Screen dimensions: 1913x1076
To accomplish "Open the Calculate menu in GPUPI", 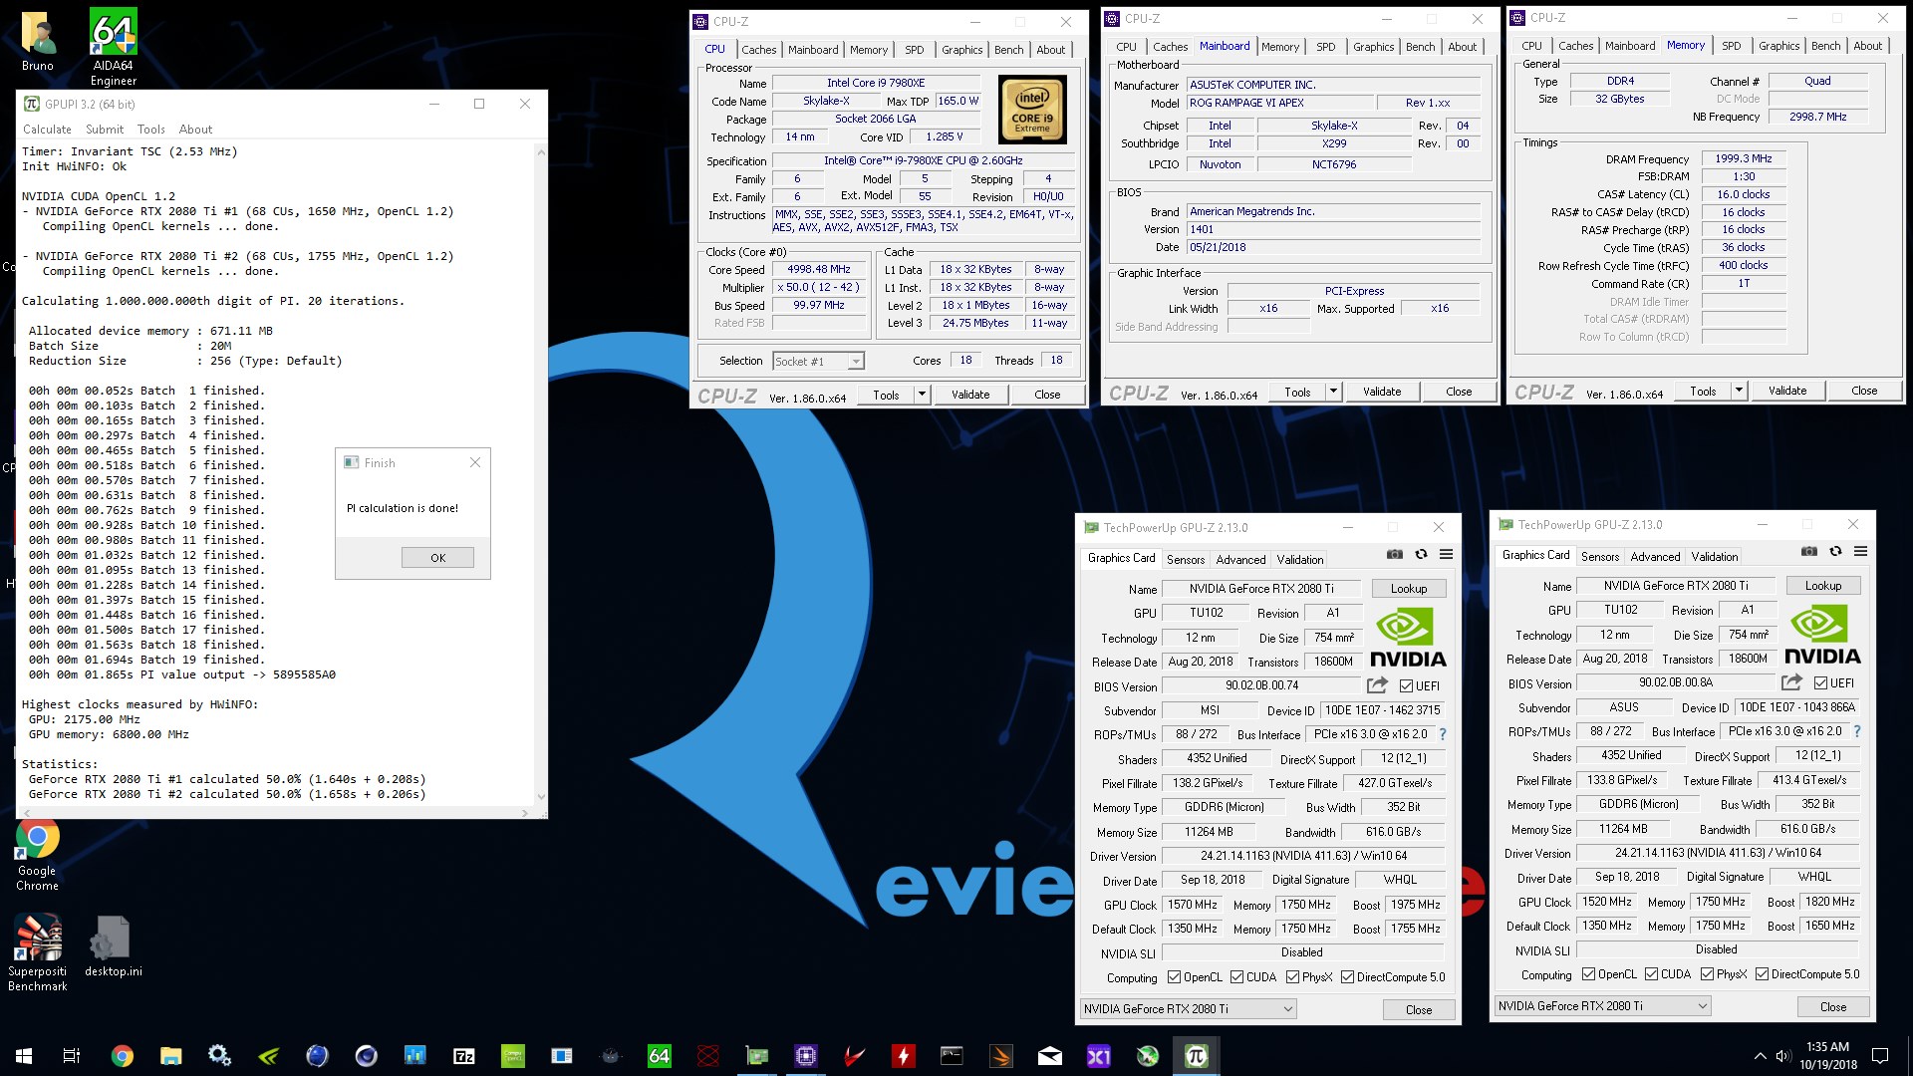I will pyautogui.click(x=47, y=130).
